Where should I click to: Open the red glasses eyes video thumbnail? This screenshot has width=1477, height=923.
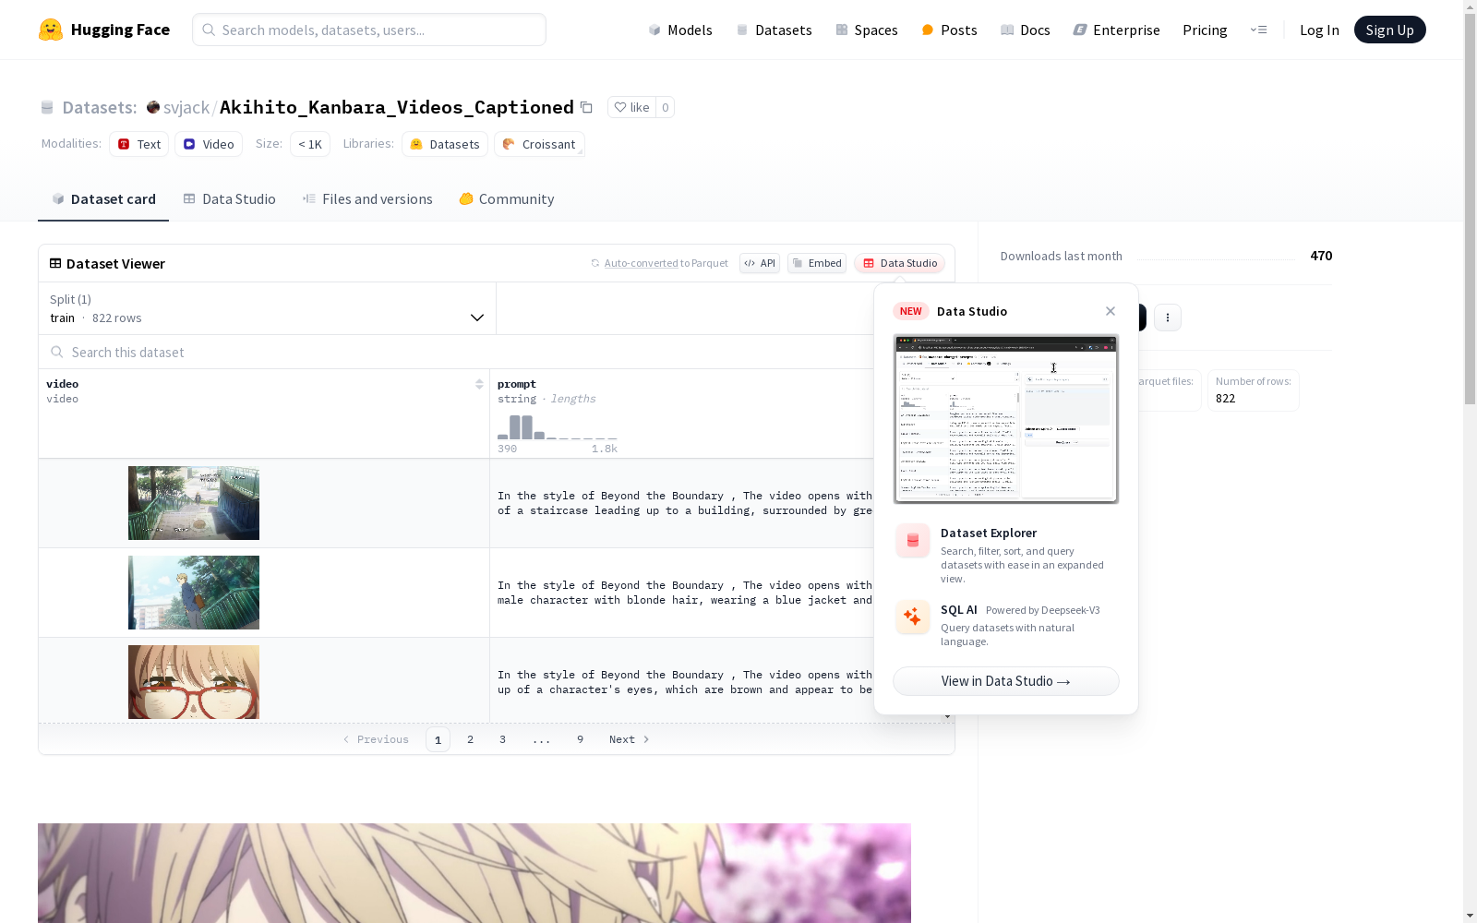tap(194, 682)
